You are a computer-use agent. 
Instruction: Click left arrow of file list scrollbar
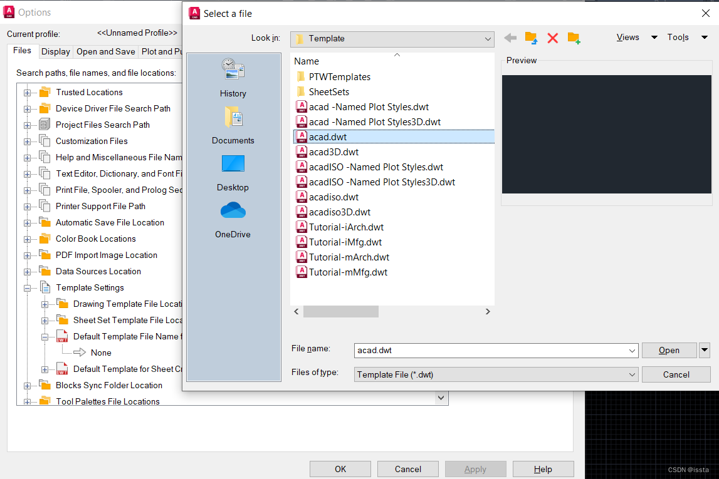(297, 312)
